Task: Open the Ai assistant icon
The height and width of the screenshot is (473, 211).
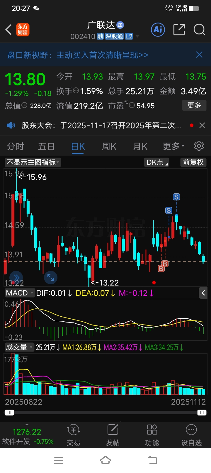Action: pos(158,29)
